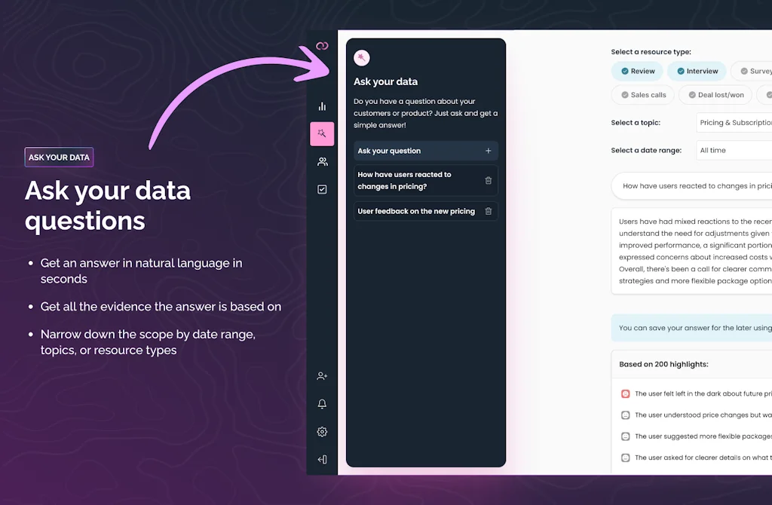Open notifications via the bell icon
The width and height of the screenshot is (772, 505).
pos(322,403)
